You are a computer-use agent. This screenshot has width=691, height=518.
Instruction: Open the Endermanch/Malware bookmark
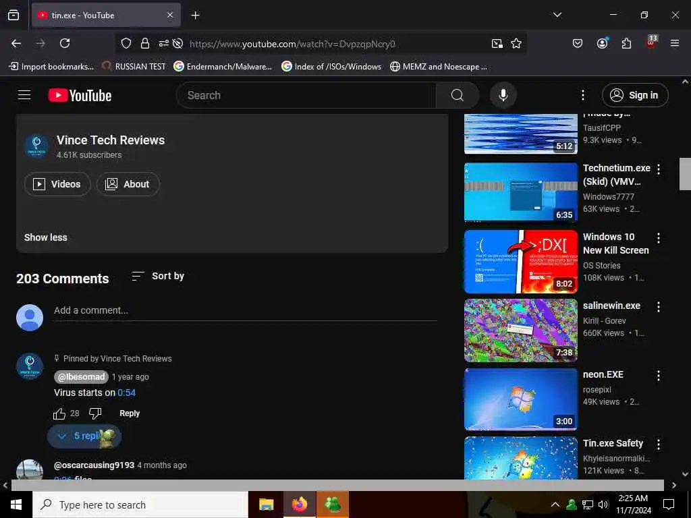tap(223, 67)
